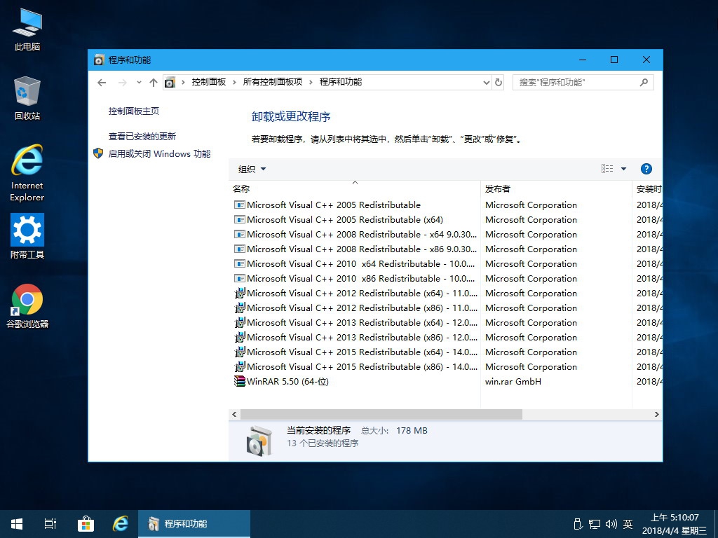718x538 pixels.
Task: Sort by the 名称 column header
Action: [354, 188]
